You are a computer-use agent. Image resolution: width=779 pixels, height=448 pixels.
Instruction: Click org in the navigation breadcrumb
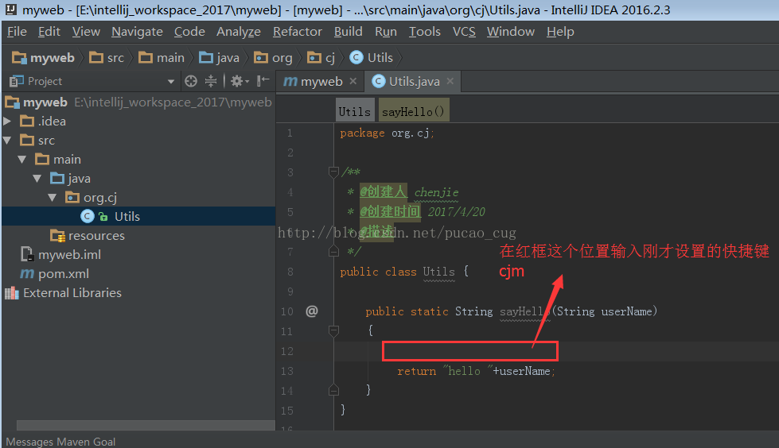273,58
